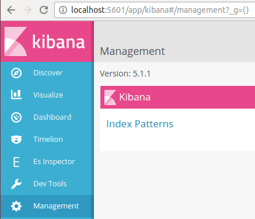
Task: Click the site info icon in address bar
Action: (63, 10)
